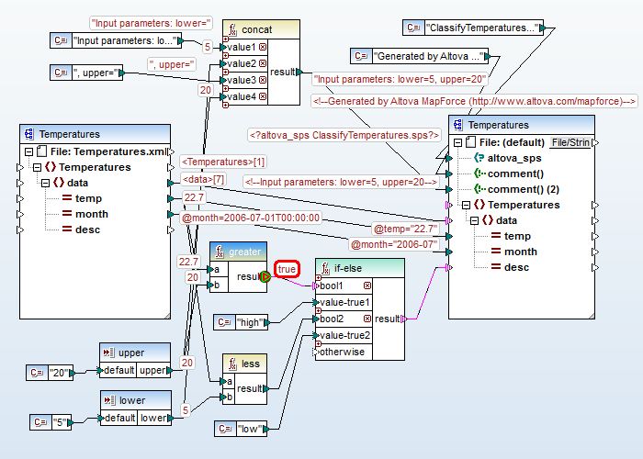Click the File/String button
The height and width of the screenshot is (459, 643).
(x=570, y=142)
